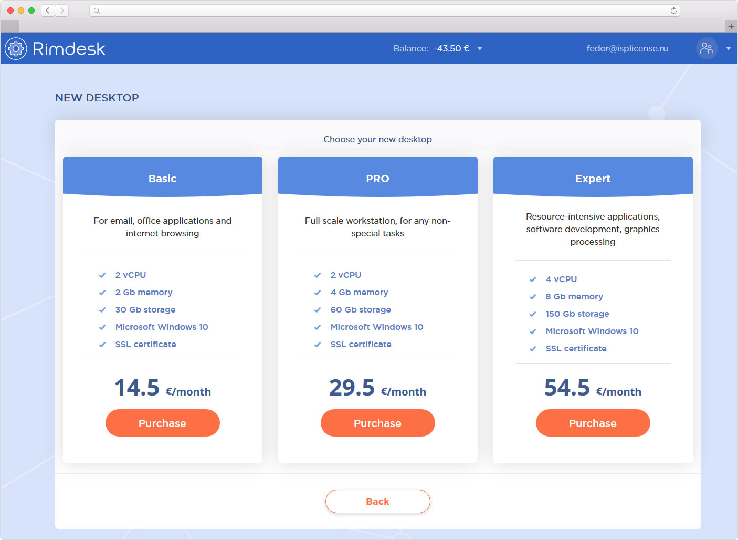This screenshot has height=540, width=738.
Task: Click the checkmark next to Basic 2 vCPU
Action: point(102,275)
